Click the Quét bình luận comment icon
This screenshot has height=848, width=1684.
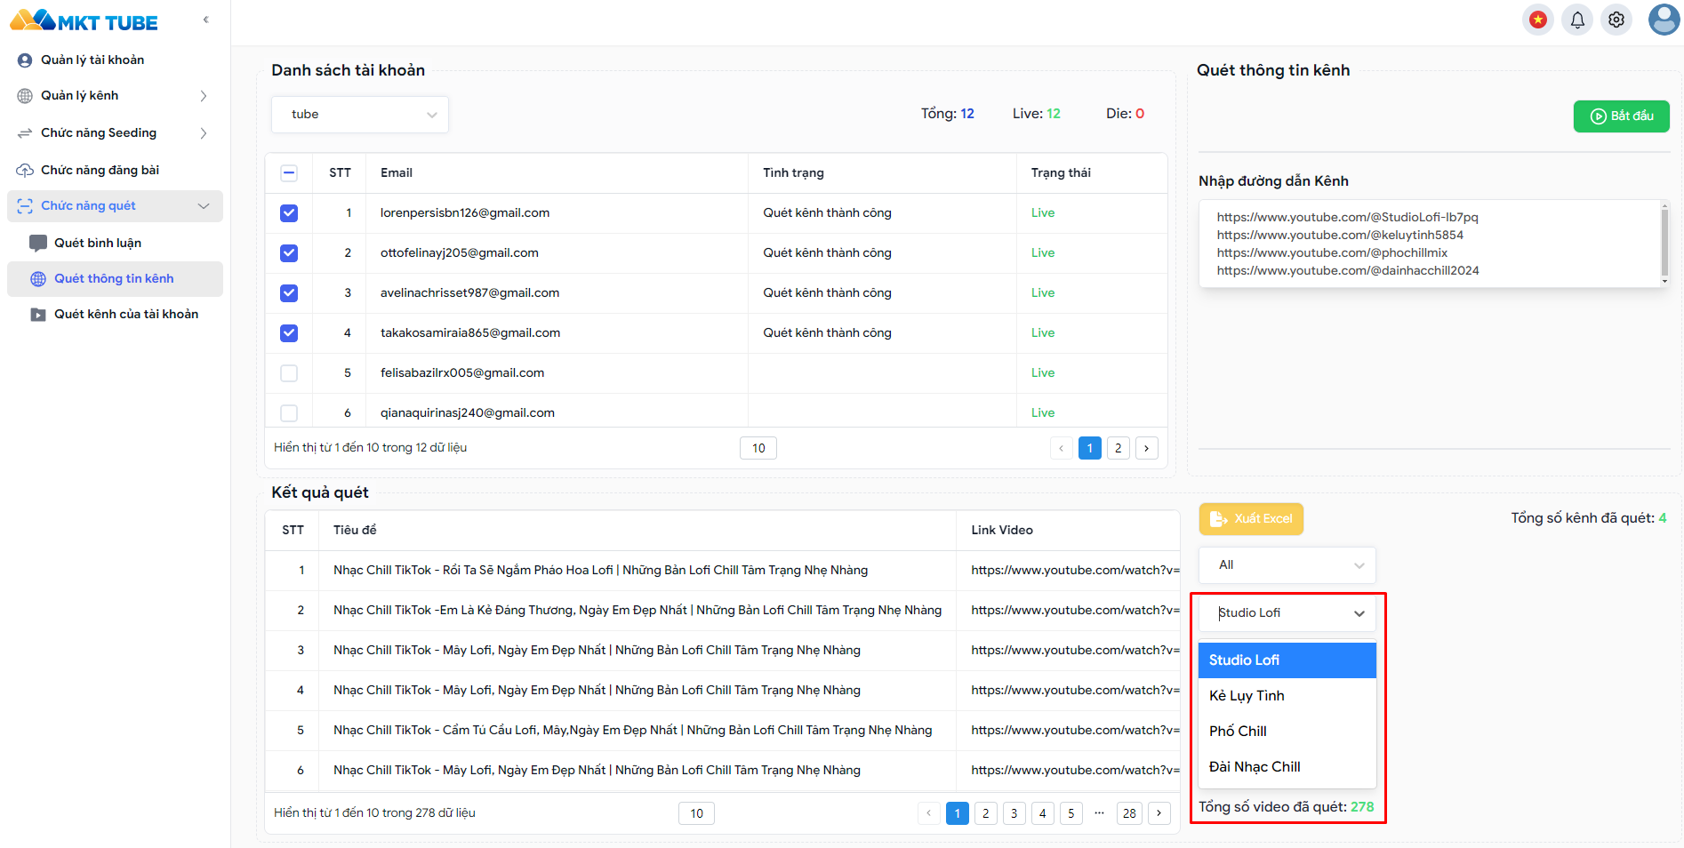(38, 244)
